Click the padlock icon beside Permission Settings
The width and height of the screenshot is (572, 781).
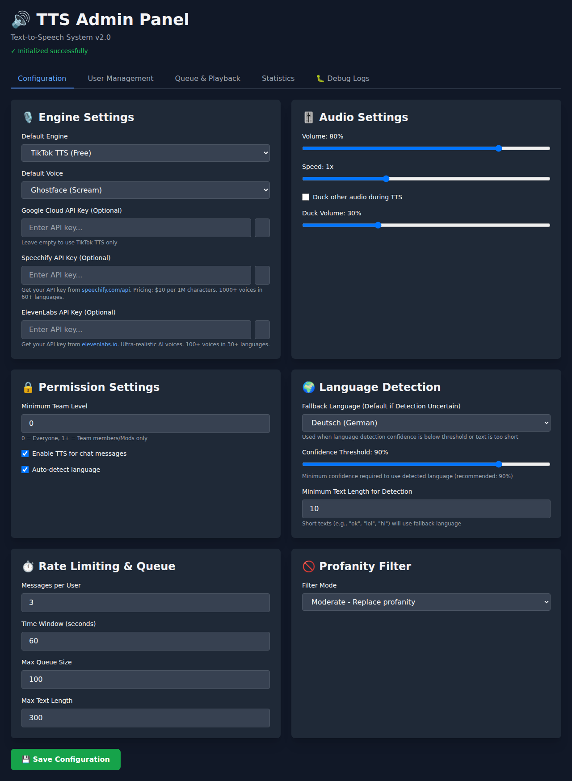(28, 387)
